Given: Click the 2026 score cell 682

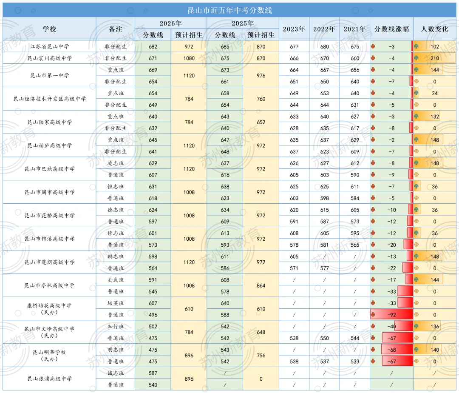Looking at the screenshot, I should pos(153,46).
